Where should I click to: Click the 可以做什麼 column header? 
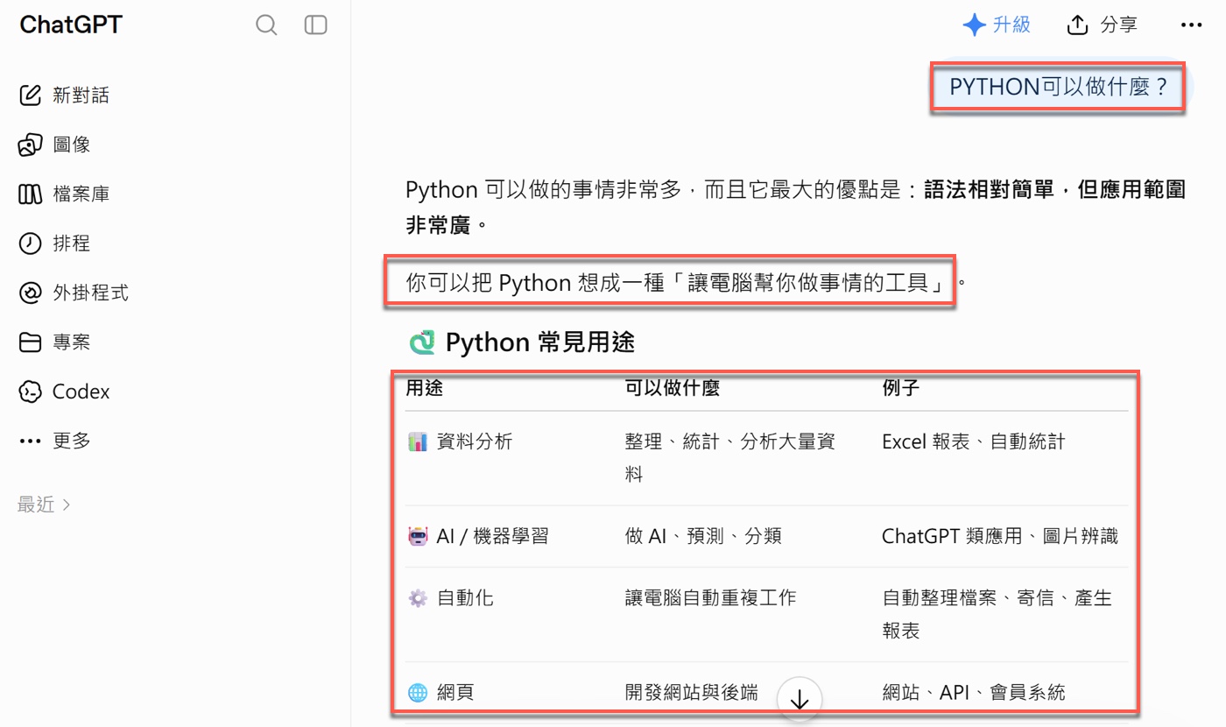coord(673,388)
